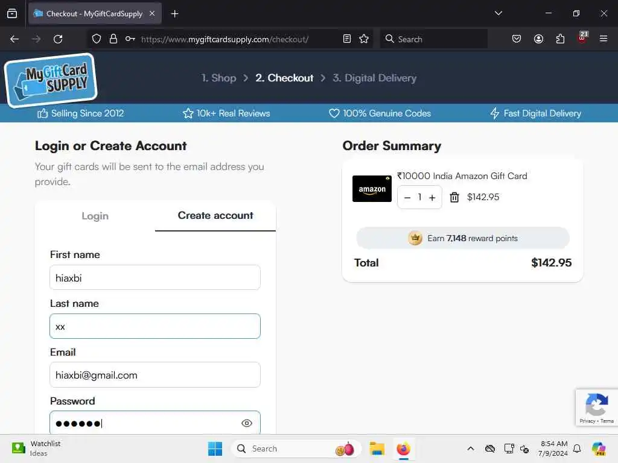Click the 100% Genuine Codes text

pos(387,113)
